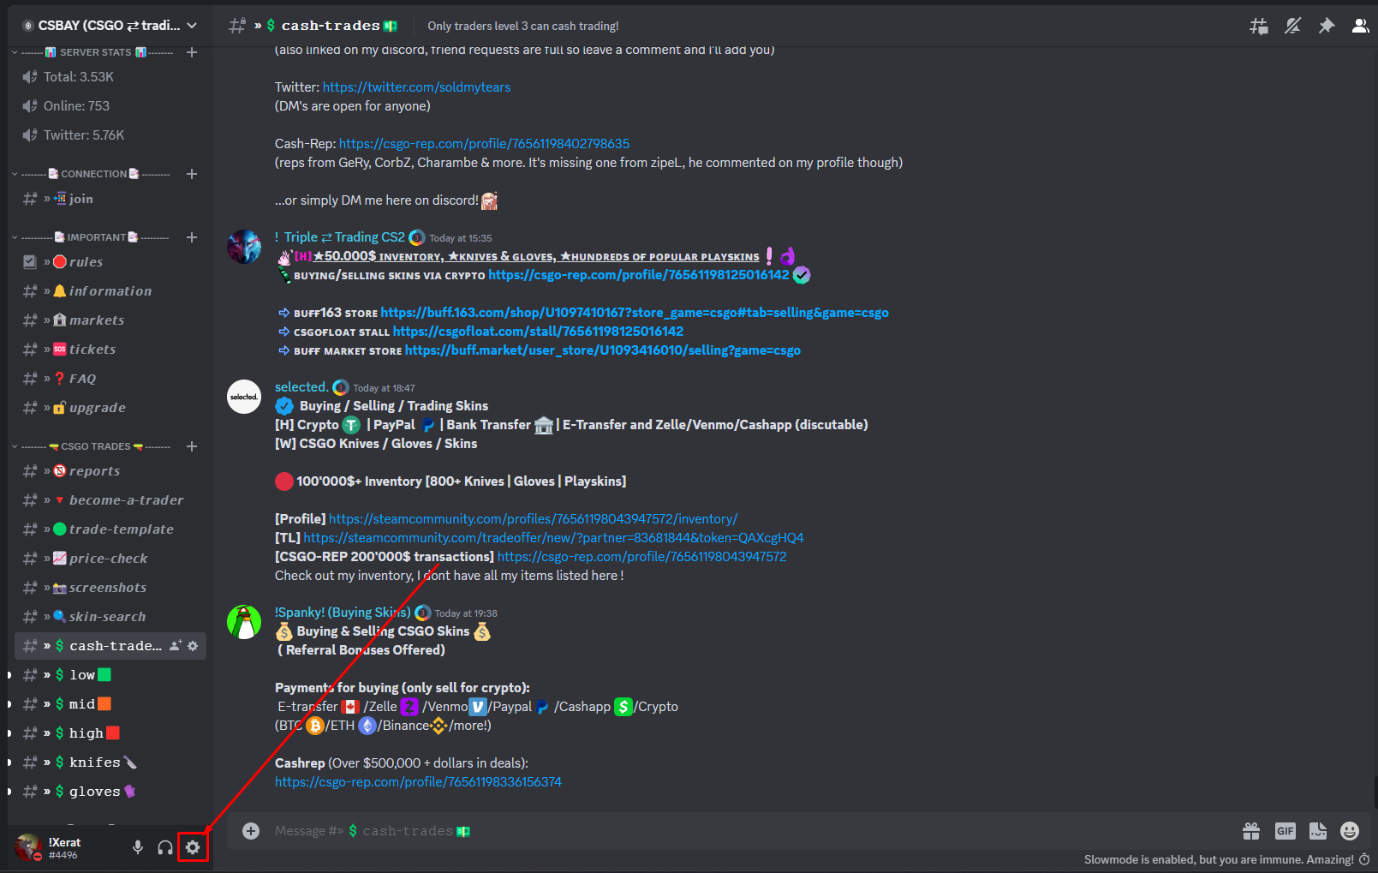Create an invite for the cash-trades channel
The width and height of the screenshot is (1378, 873).
click(x=176, y=646)
